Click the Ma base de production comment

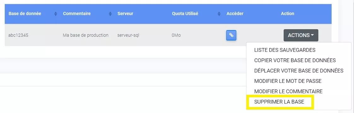(x=86, y=35)
